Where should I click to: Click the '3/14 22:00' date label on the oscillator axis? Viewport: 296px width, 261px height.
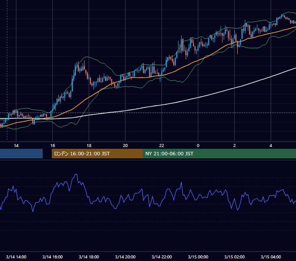pos(161,257)
